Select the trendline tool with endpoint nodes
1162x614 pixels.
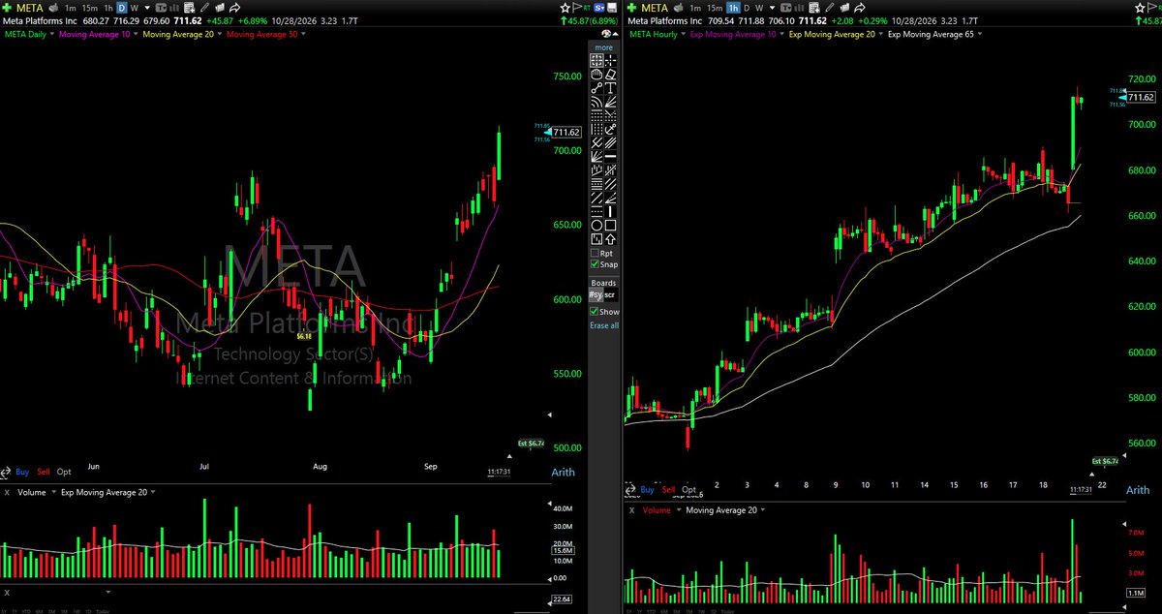tap(596, 88)
